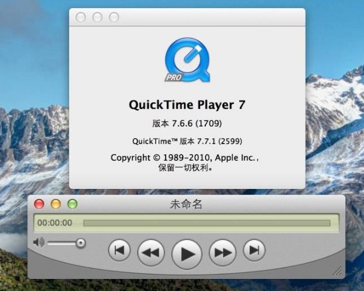Screen dimensions: 364x291
Task: Click the About window's third gray button
Action: (114, 17)
